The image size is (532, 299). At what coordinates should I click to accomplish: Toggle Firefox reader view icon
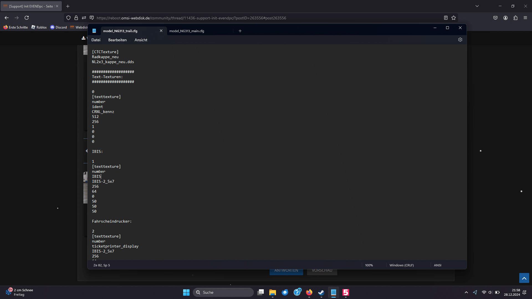(446, 18)
